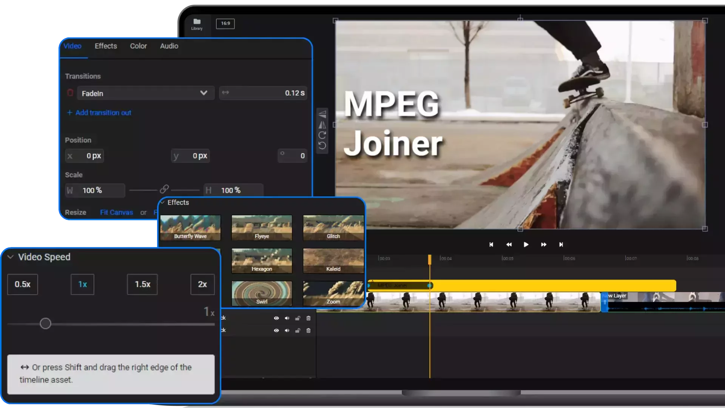Screen dimensions: 725x408
Task: Click the scale aspect ratio link icon
Action: [x=164, y=189]
